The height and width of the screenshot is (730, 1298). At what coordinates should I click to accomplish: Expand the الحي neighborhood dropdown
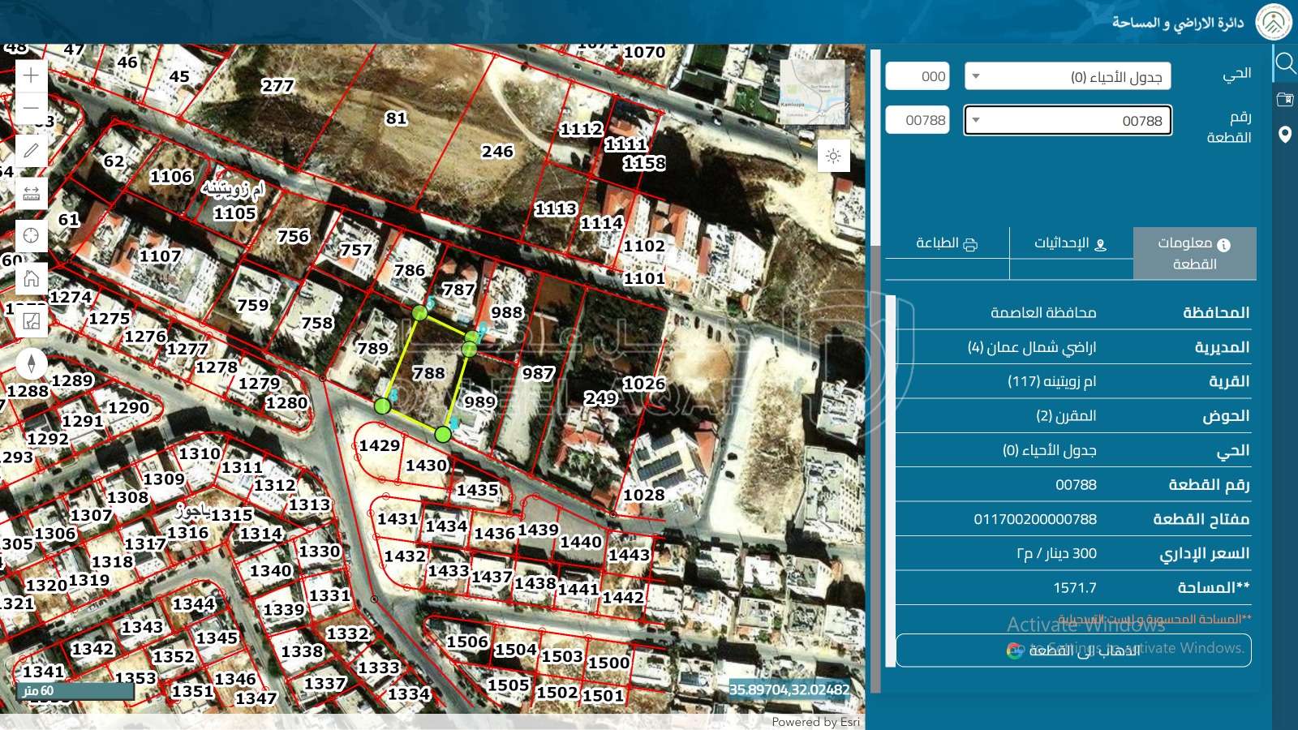[x=1067, y=76]
